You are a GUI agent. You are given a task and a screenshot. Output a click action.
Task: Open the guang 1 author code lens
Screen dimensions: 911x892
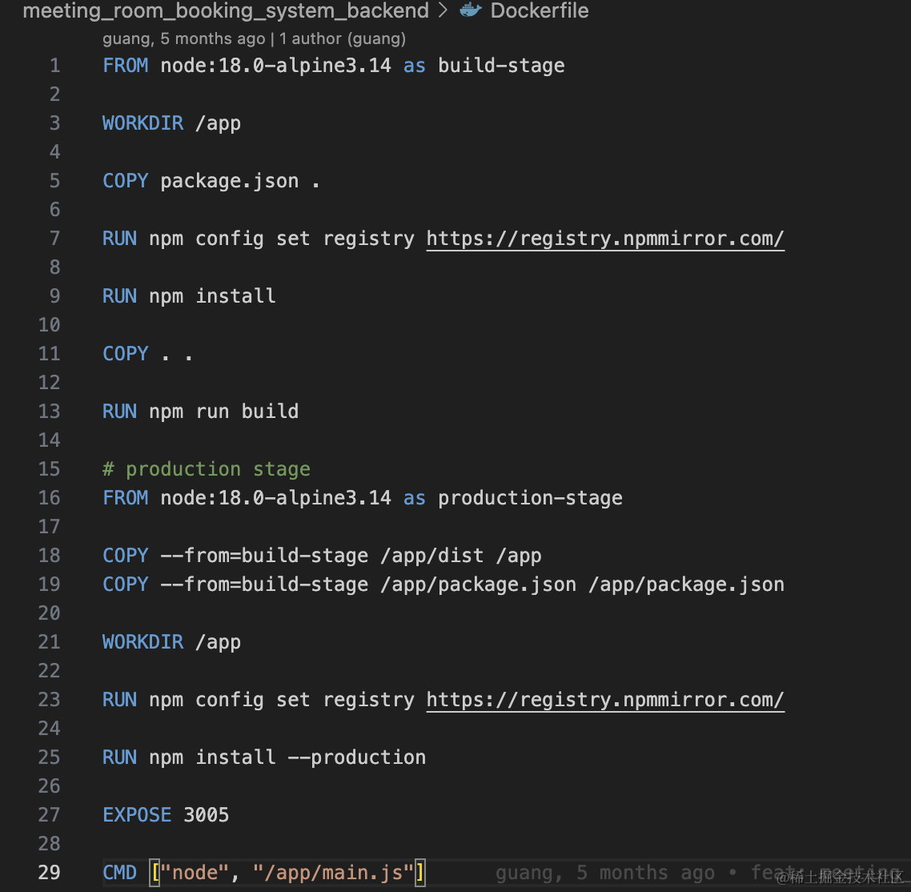point(254,39)
